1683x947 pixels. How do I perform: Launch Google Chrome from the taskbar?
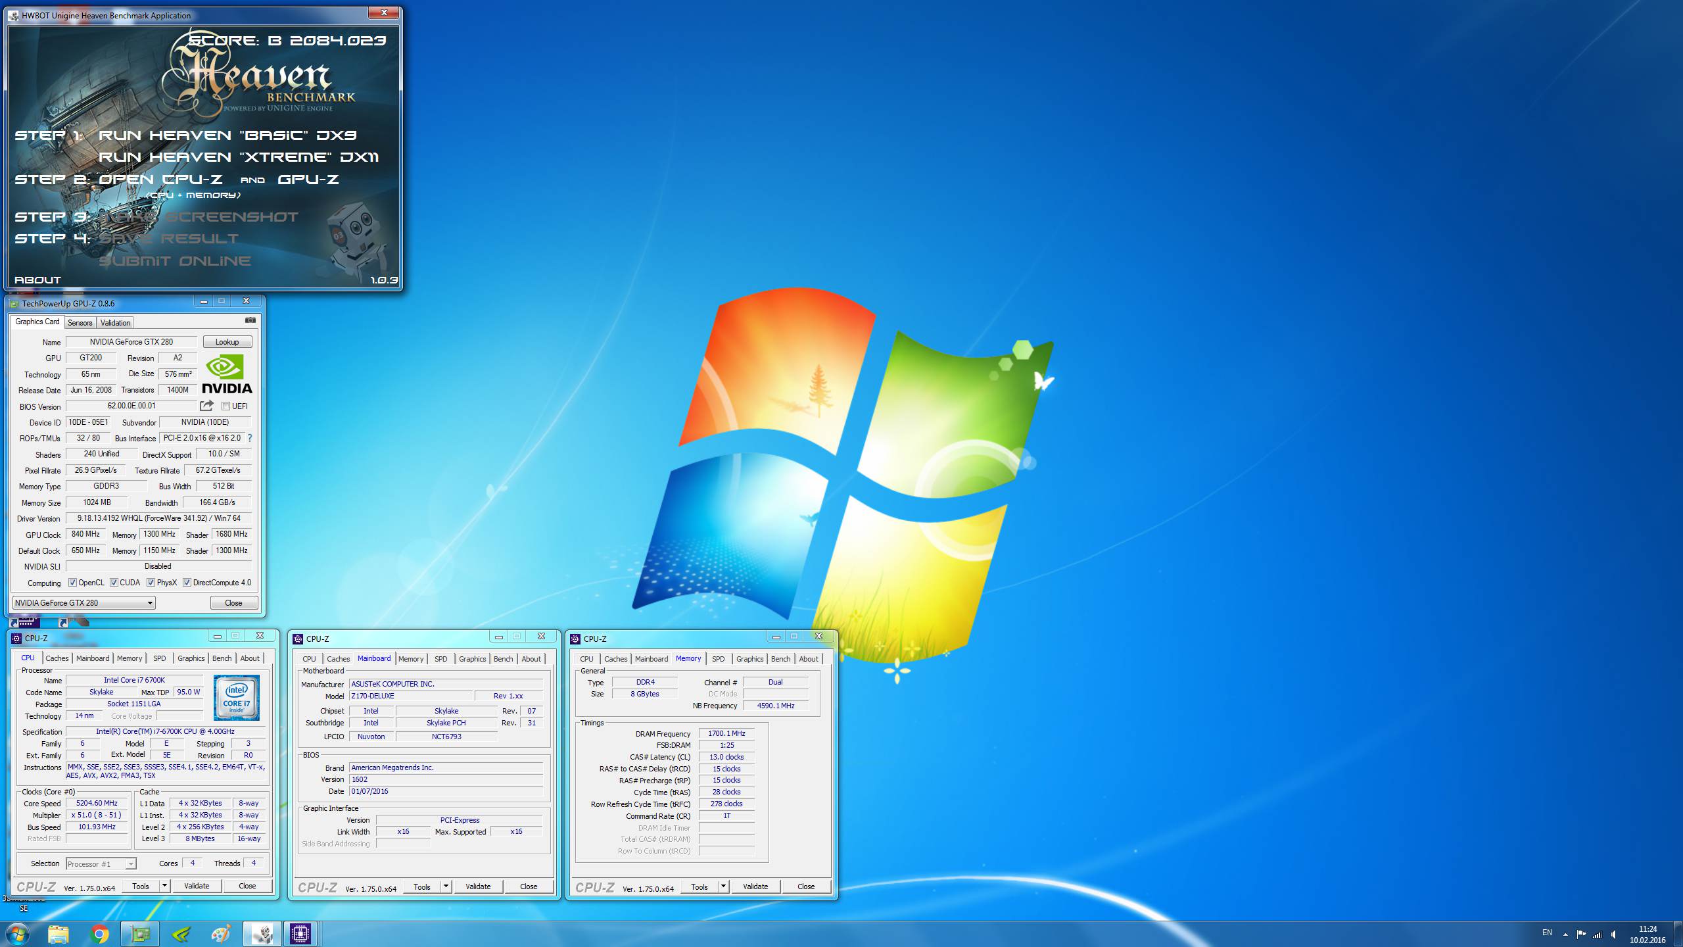(x=99, y=934)
